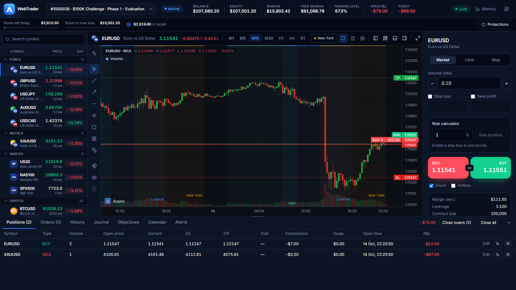Select the Limit order type tab
The width and height of the screenshot is (516, 290).
pos(469,60)
